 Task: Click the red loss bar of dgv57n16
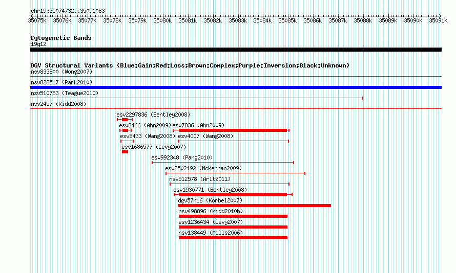(x=255, y=206)
